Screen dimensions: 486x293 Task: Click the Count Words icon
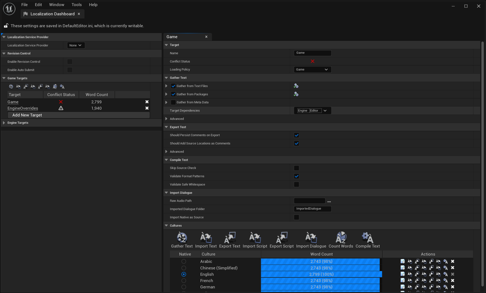click(341, 238)
